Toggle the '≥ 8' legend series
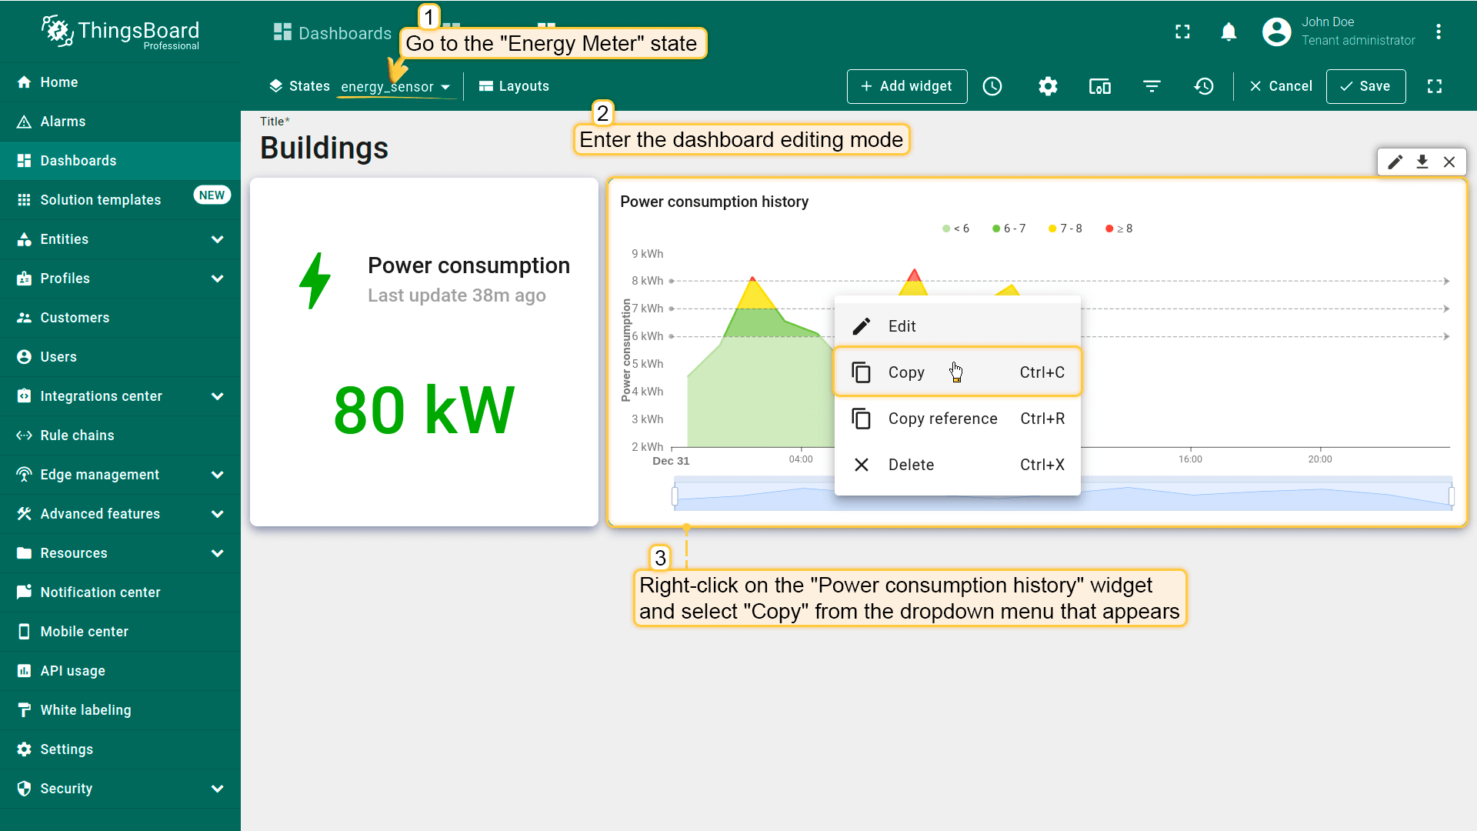1477x831 pixels. (x=1119, y=229)
